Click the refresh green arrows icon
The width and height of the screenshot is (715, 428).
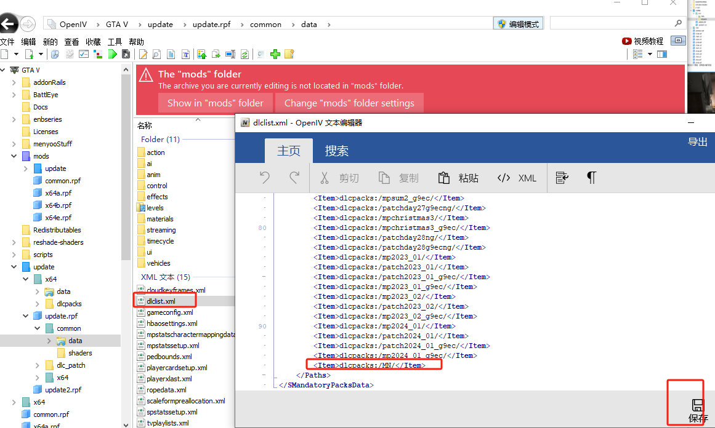tap(245, 54)
